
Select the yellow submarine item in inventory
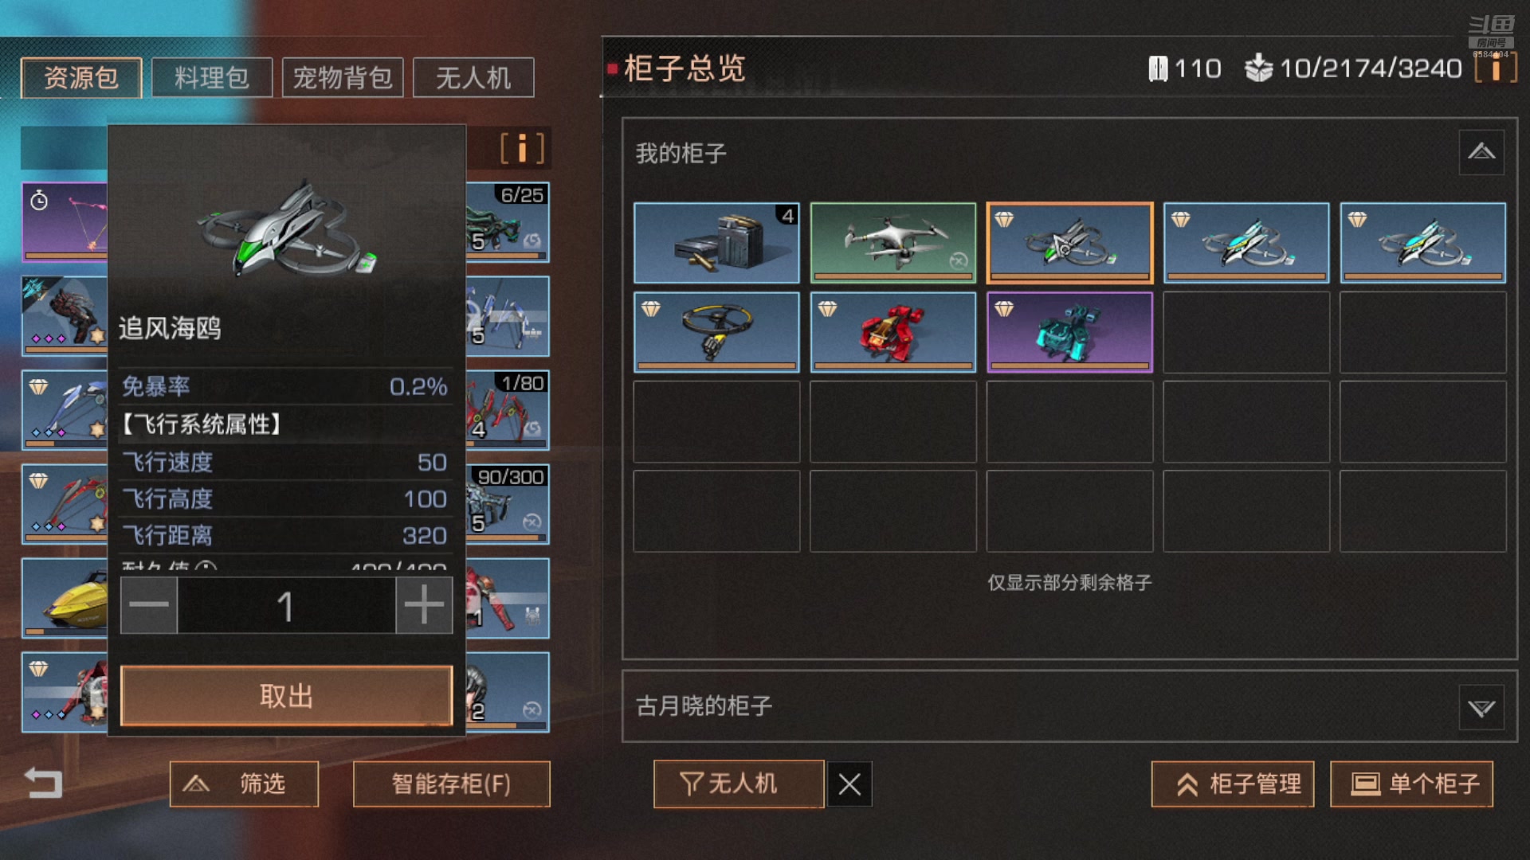[65, 598]
